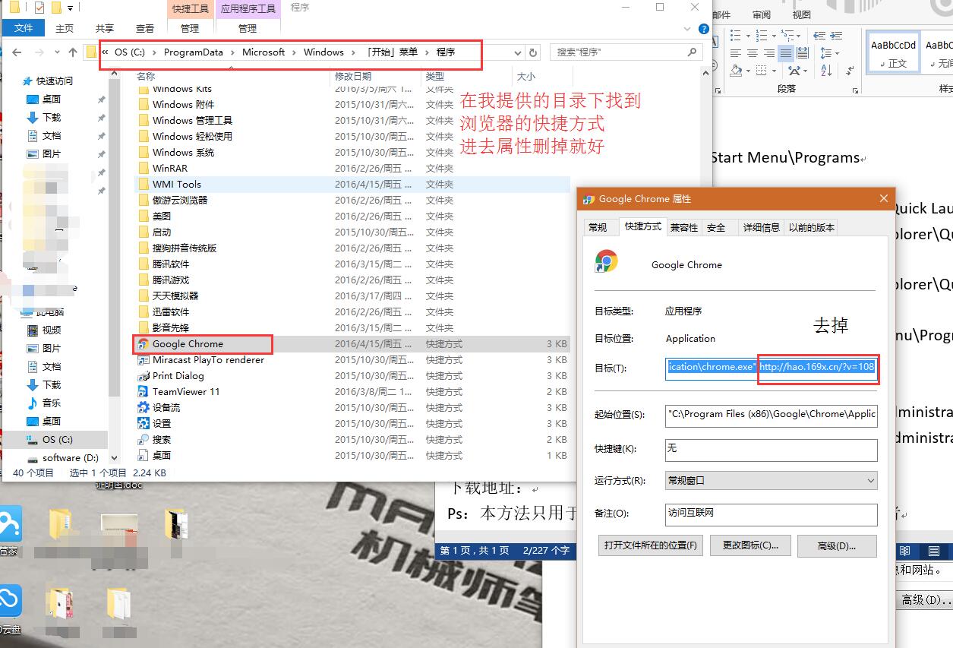Click 高级(D)... in the Google Chrome 属性 dialog
Screen dimensions: 953x648
coord(837,545)
